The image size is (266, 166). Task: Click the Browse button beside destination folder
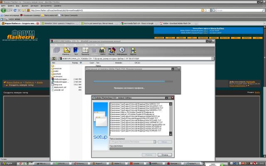pyautogui.click(x=165, y=142)
